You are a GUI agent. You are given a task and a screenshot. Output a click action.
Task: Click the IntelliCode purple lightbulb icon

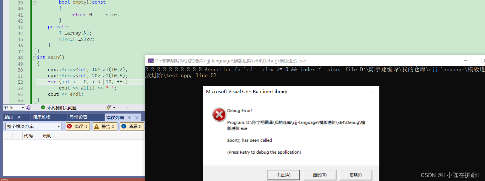28,108
